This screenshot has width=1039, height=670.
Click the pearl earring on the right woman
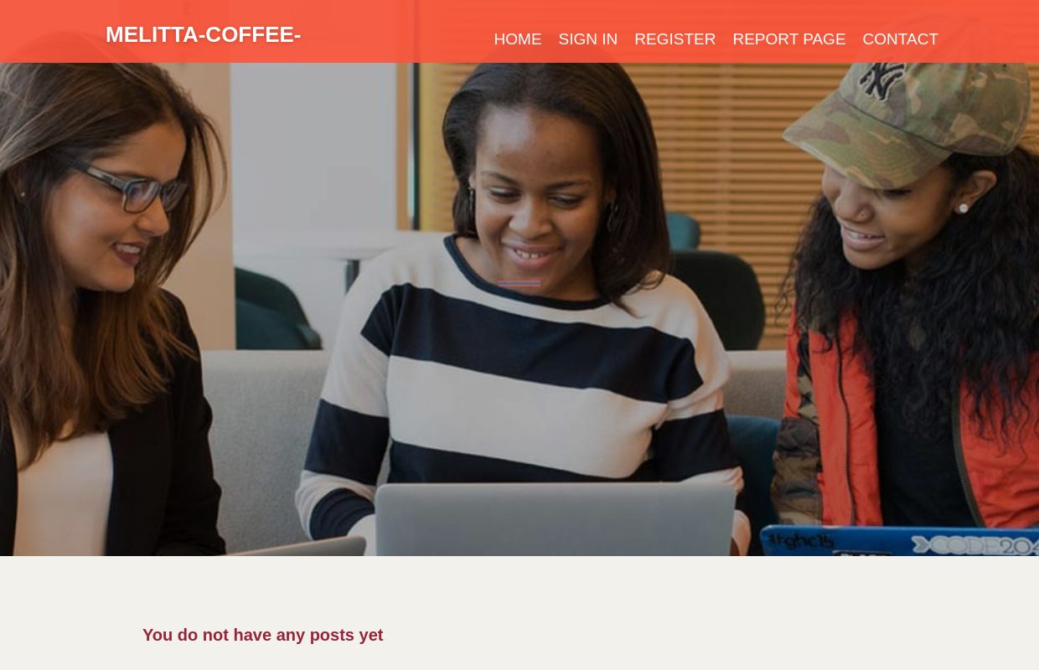click(963, 208)
